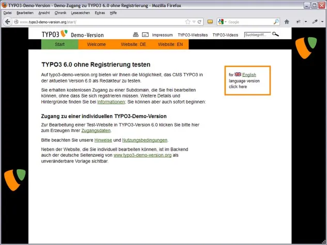Image resolution: width=327 pixels, height=245 pixels.
Task: Click the measuring tool icon beside Home
Action: [299, 22]
